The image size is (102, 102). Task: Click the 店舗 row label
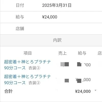(20, 29)
